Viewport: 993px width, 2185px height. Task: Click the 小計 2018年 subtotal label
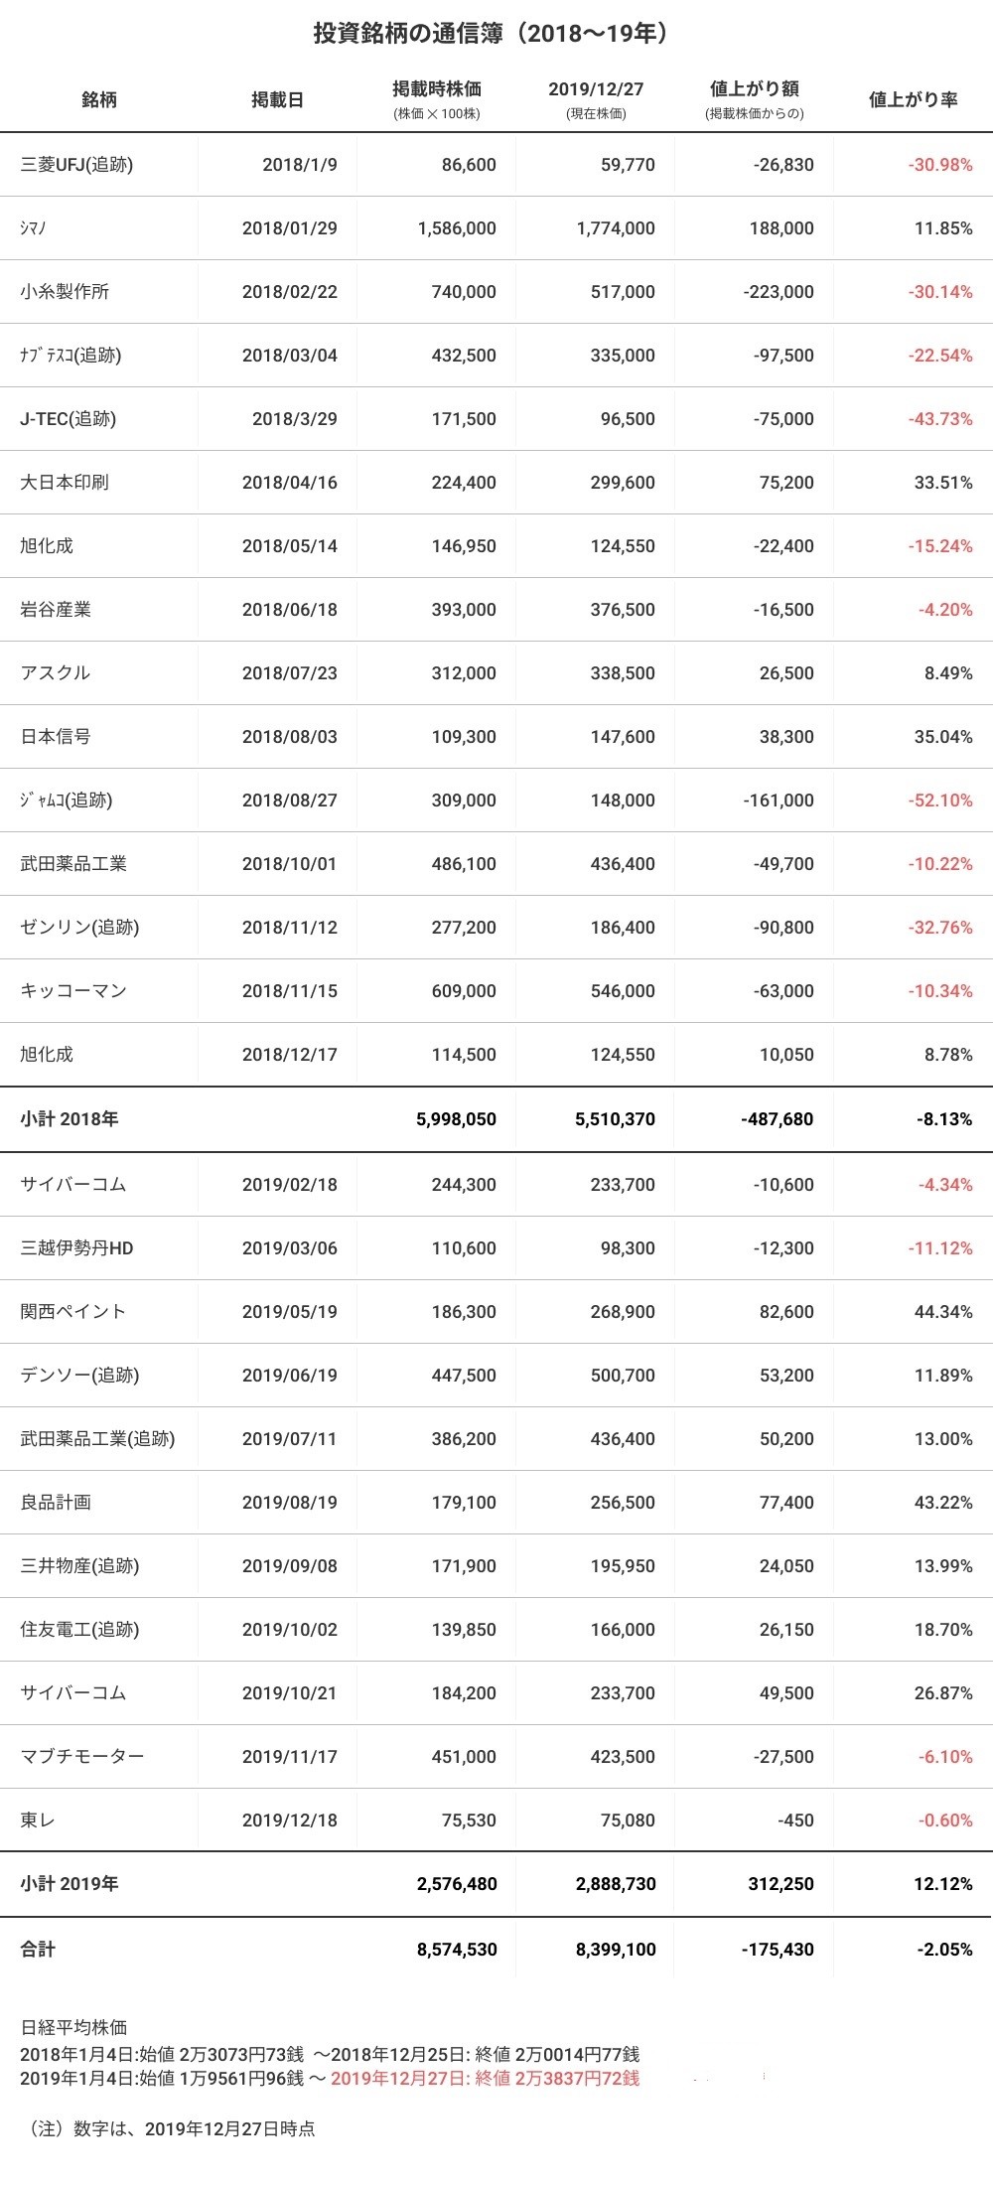point(70,1119)
